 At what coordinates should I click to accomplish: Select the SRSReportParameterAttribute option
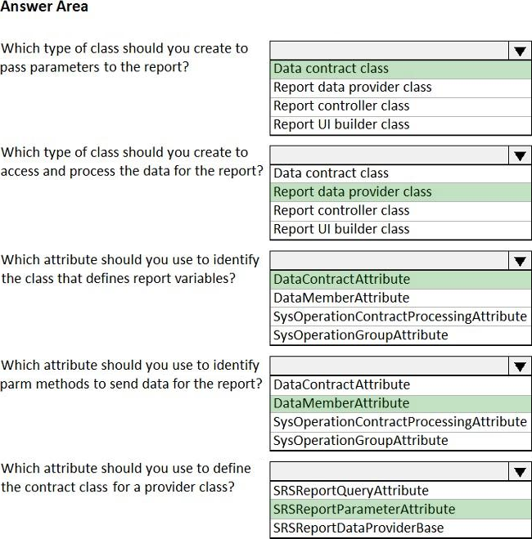pos(364,509)
